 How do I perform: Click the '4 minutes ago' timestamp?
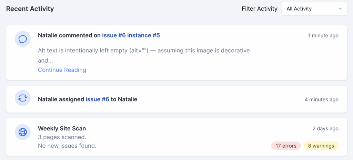coord(321,100)
